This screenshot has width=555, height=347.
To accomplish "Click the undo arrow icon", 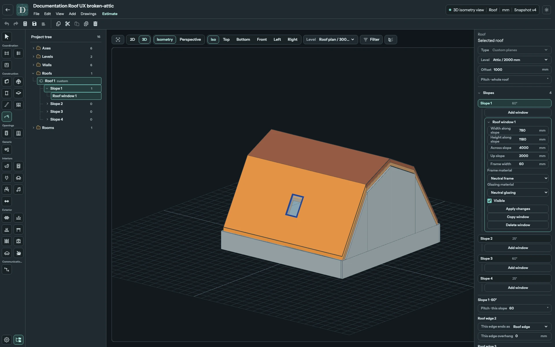I will [7, 24].
